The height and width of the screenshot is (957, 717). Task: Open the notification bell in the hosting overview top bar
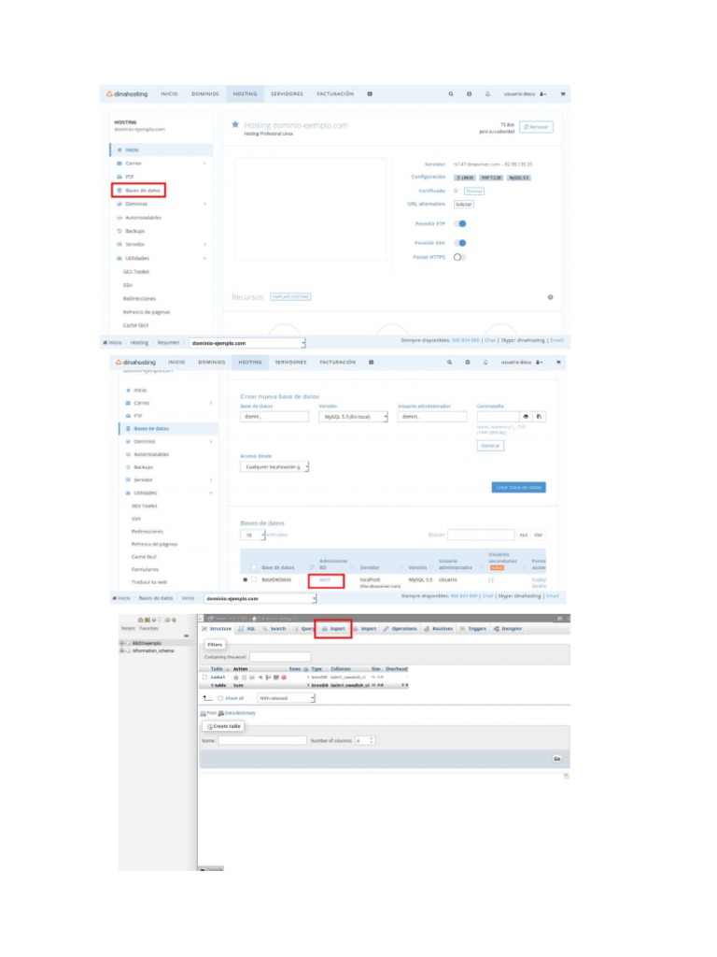pos(487,94)
